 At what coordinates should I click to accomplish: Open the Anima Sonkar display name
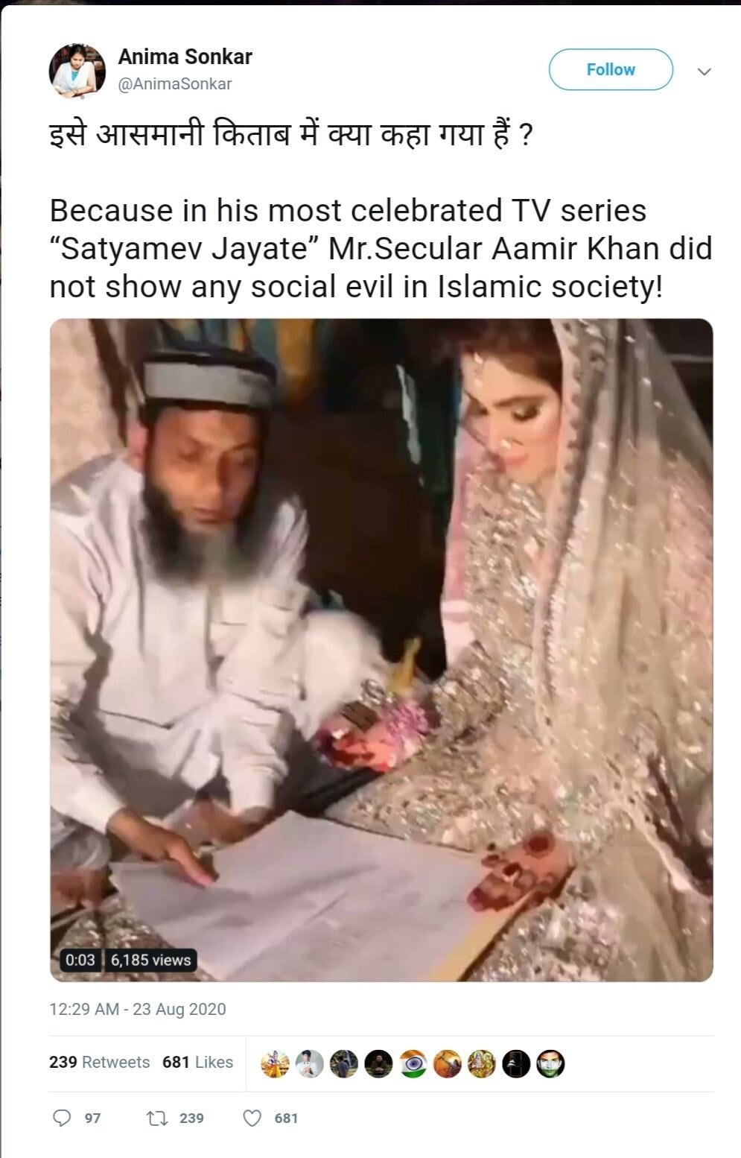[185, 57]
